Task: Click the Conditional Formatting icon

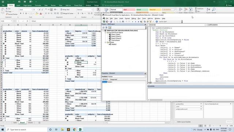Action: click(98, 10)
